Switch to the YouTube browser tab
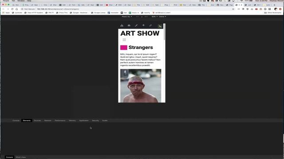Image resolution: width=284 pixels, height=159 pixels. (109, 5)
